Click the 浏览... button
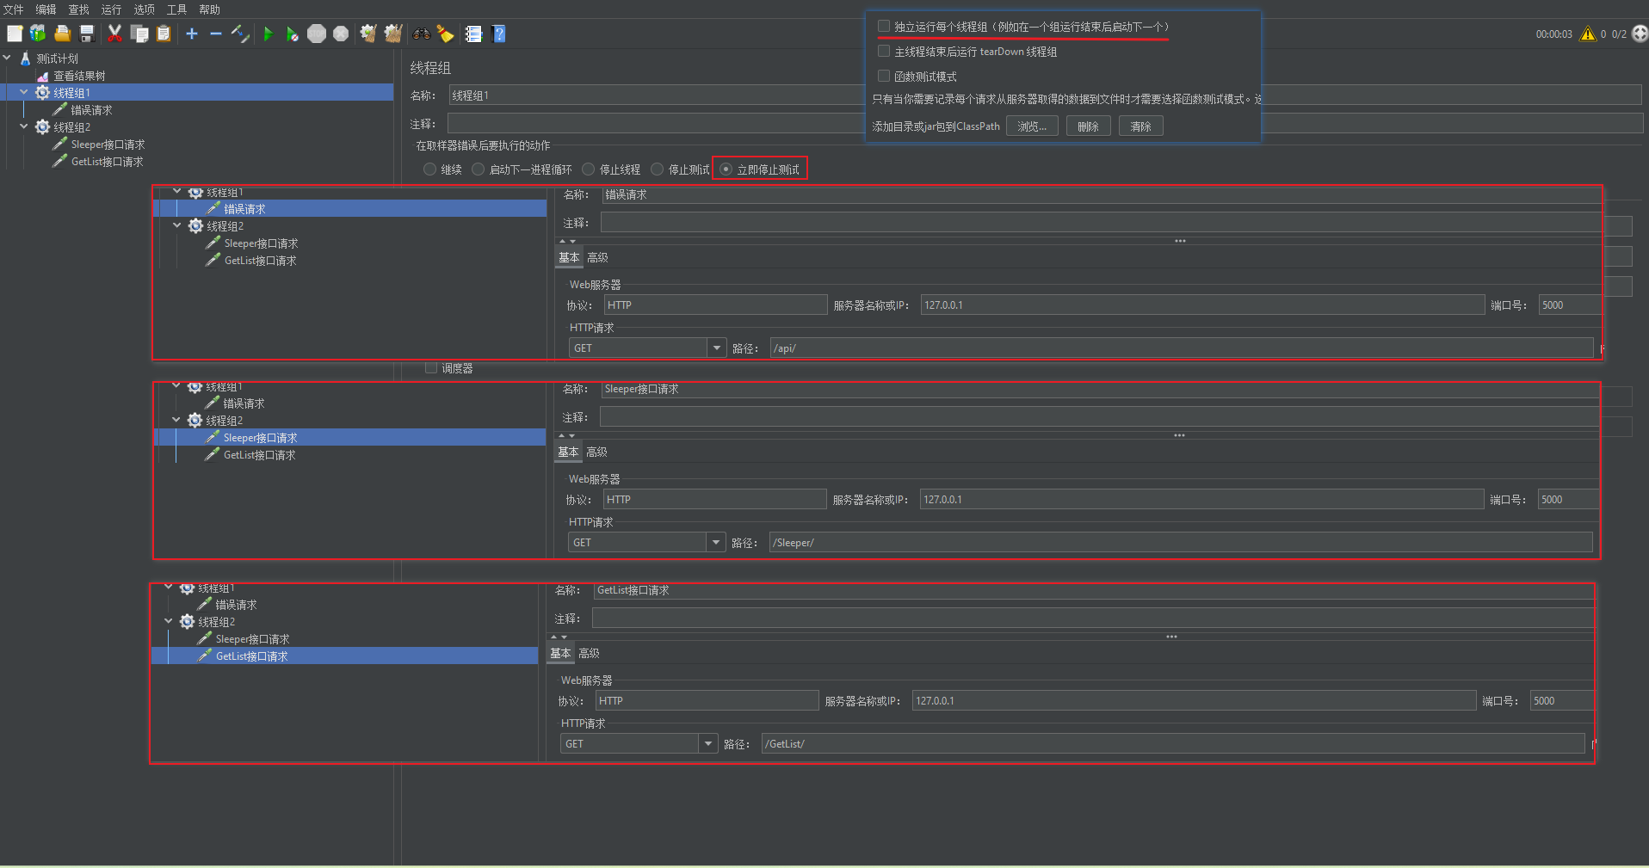 [x=1032, y=126]
